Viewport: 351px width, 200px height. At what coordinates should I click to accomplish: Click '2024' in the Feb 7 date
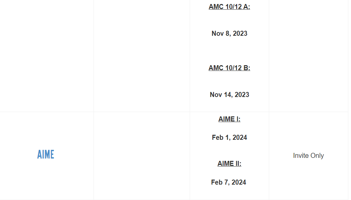coord(239,182)
